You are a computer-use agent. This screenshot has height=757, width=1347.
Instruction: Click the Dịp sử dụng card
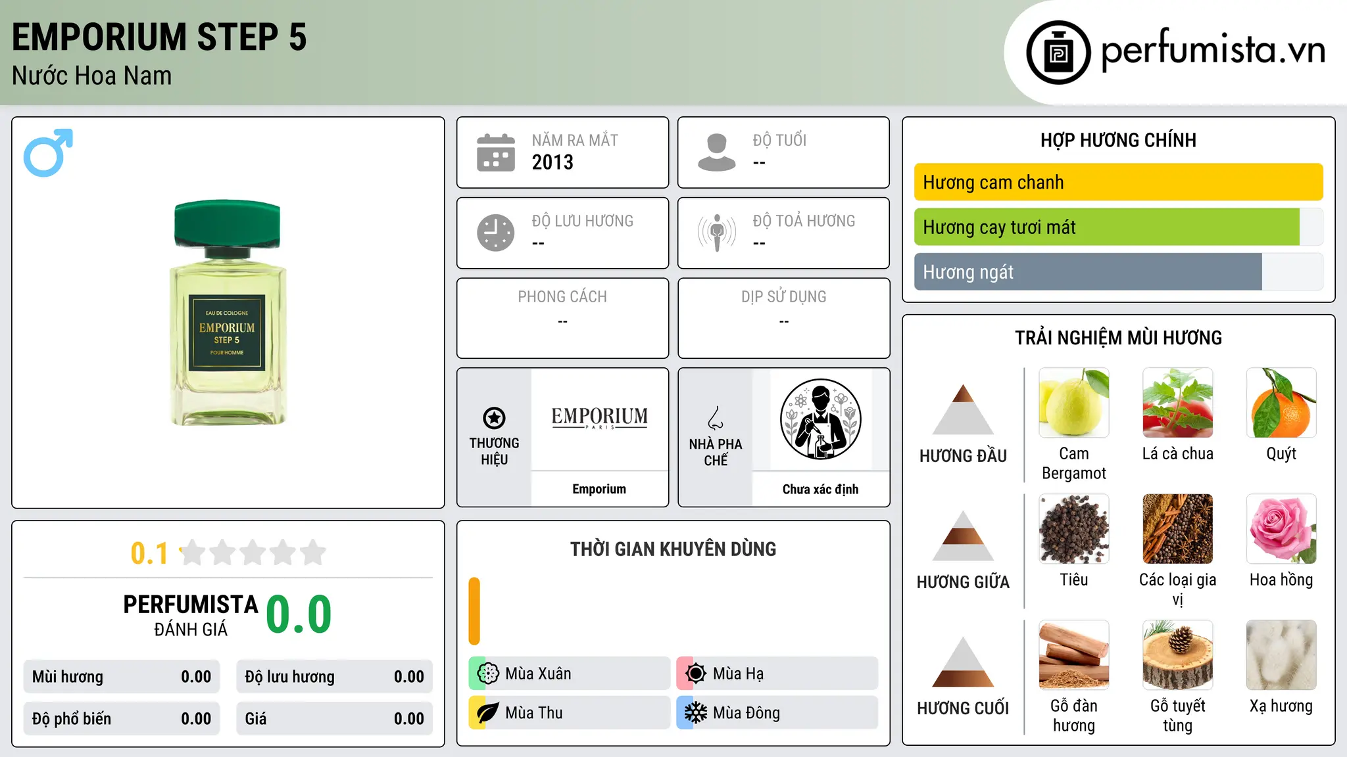point(783,318)
